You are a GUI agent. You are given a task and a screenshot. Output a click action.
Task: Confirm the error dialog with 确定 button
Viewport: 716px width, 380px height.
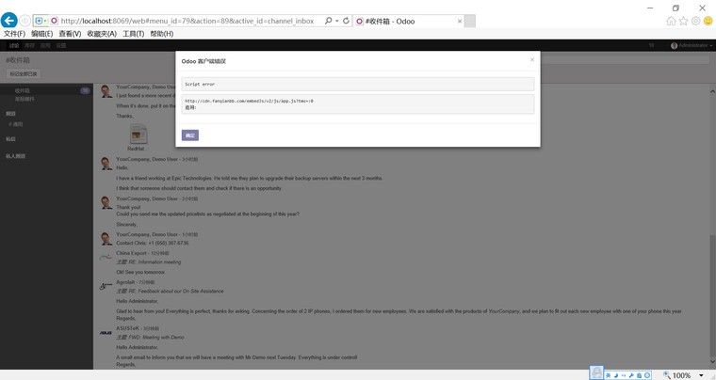click(190, 135)
